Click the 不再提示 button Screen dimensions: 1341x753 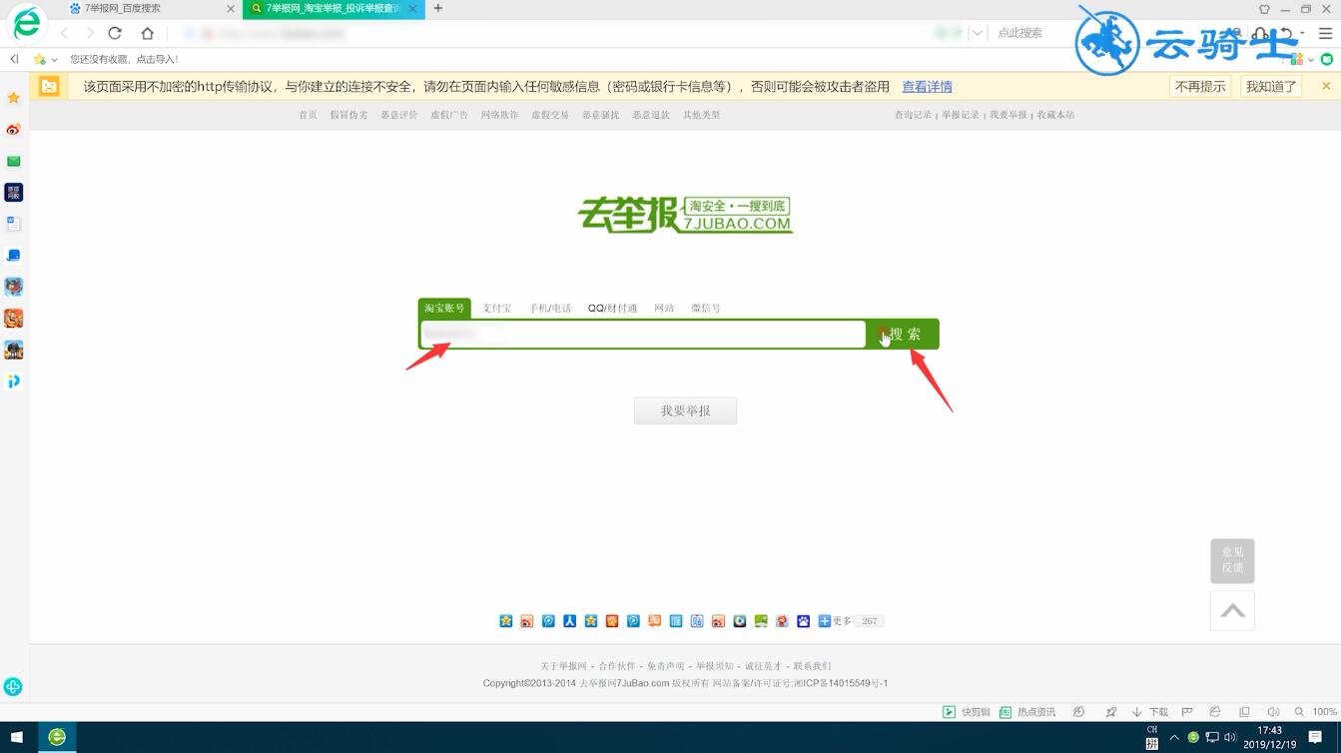[1199, 87]
